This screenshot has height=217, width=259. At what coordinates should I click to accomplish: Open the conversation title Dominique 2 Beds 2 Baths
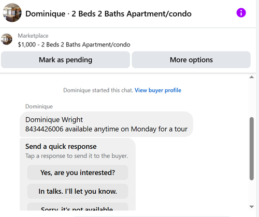click(108, 14)
